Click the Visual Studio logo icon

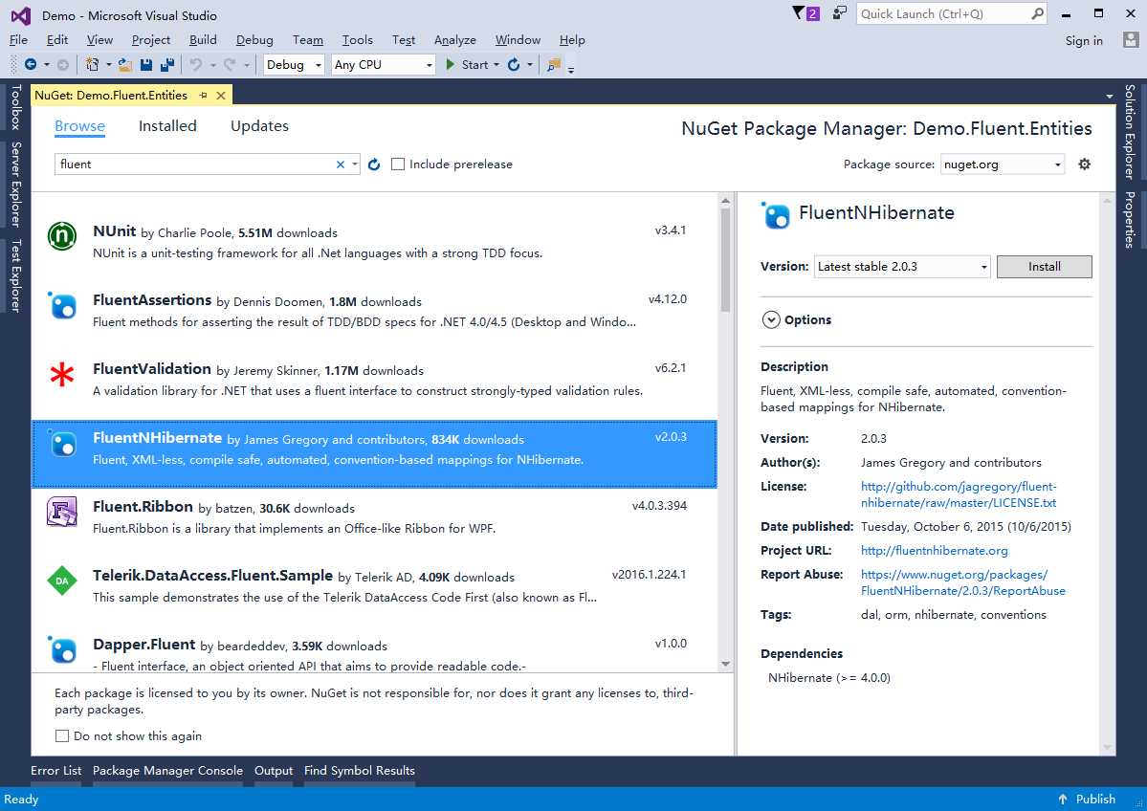click(x=20, y=15)
